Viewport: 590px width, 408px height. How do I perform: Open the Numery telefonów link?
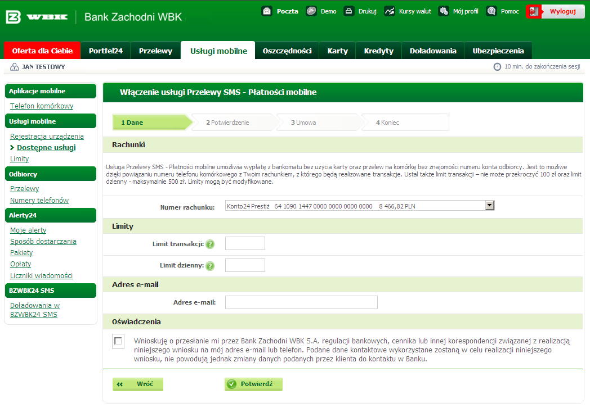coord(39,200)
